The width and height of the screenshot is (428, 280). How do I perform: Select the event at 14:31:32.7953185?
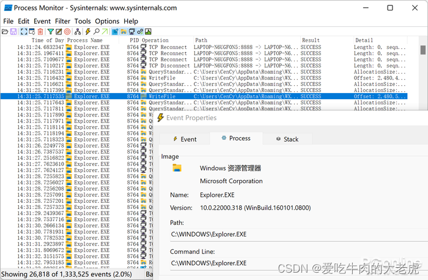tap(76, 262)
